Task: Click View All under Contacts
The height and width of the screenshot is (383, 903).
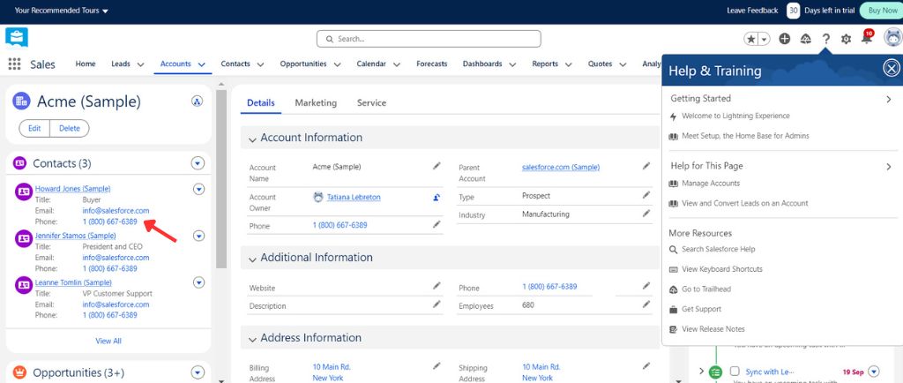Action: tap(108, 341)
